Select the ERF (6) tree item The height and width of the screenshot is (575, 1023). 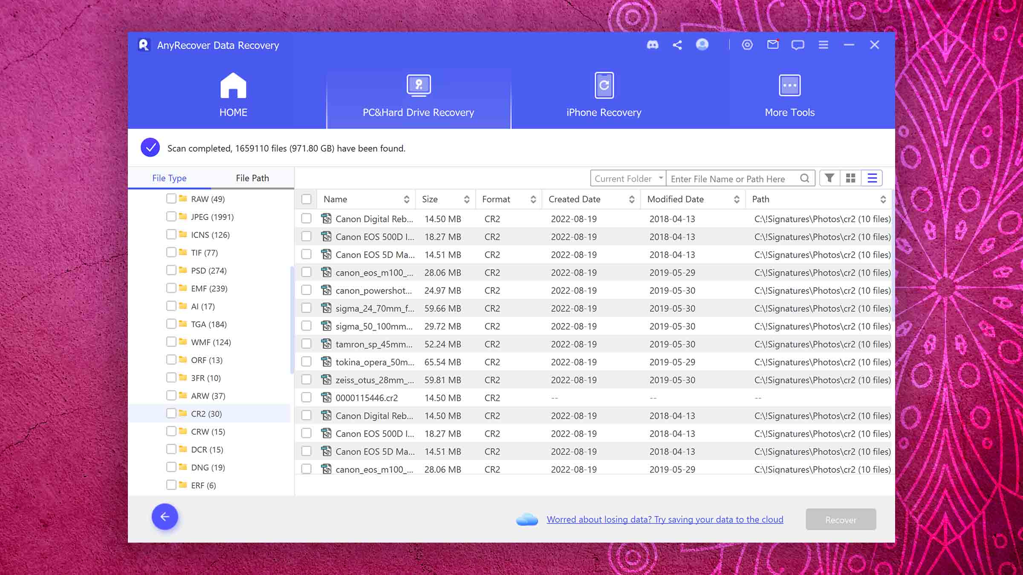coord(203,485)
